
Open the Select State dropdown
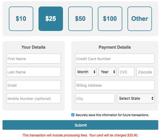pos(136,98)
